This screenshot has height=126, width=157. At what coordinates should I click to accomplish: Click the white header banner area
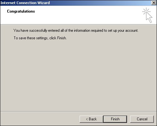pos(78,15)
